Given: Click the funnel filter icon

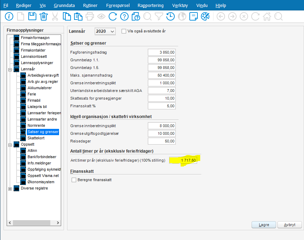Looking at the screenshot, I should 159,16.
